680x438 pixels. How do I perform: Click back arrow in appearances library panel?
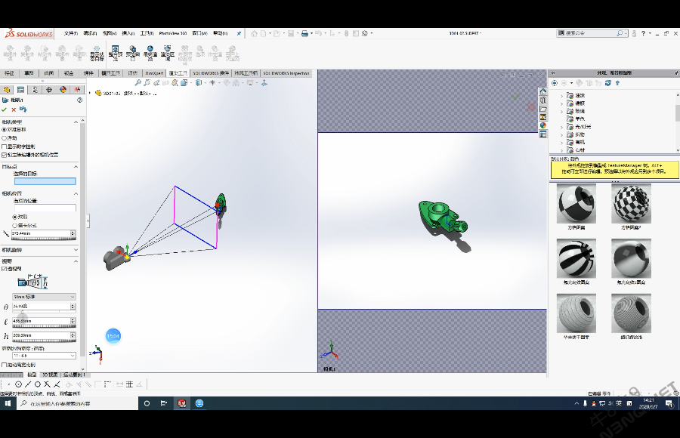point(555,83)
